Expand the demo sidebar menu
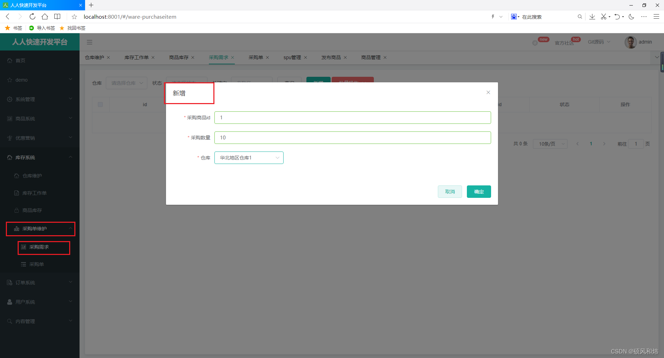This screenshot has height=358, width=664. pos(40,80)
